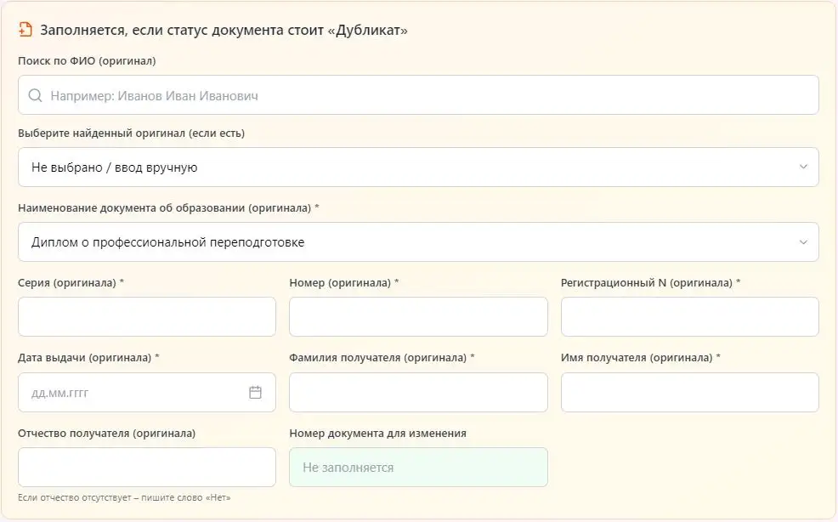Image resolution: width=838 pixels, height=522 pixels.
Task: Click the label Наименование документа об образовании (оригинала)
Action: click(x=168, y=207)
